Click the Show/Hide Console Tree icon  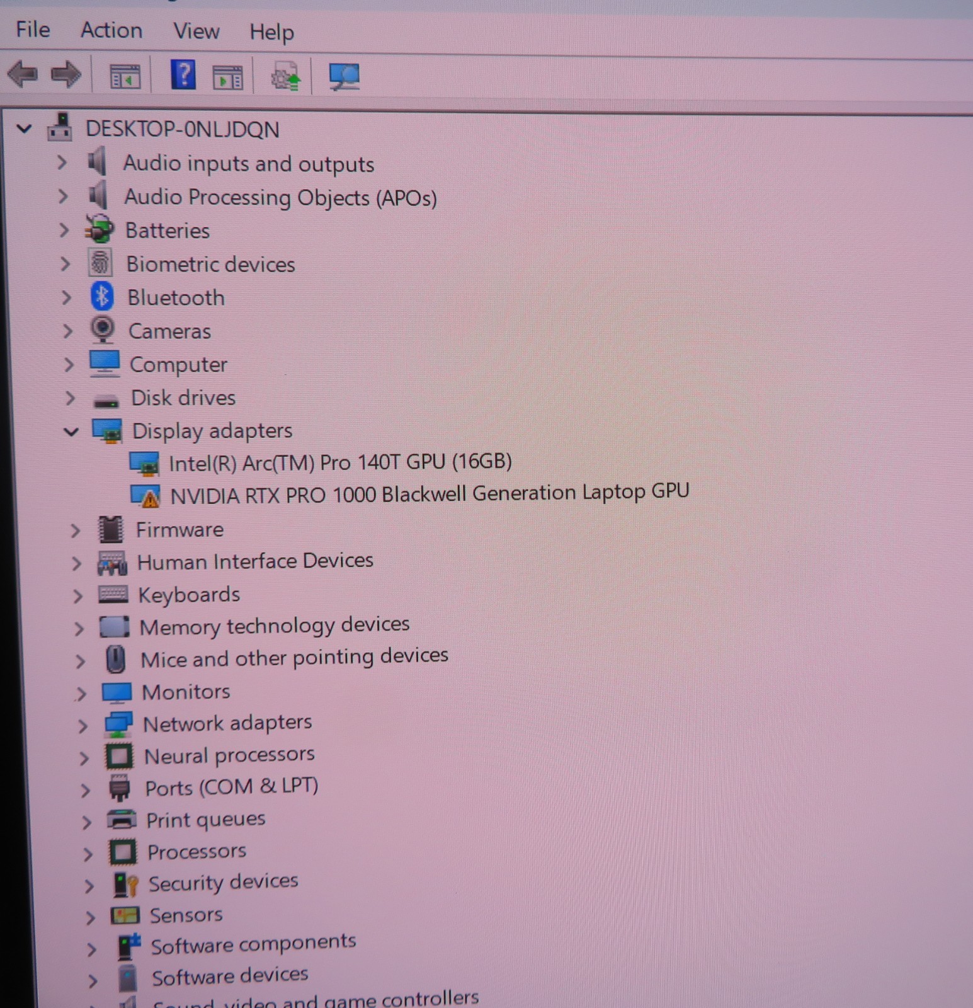pyautogui.click(x=125, y=77)
